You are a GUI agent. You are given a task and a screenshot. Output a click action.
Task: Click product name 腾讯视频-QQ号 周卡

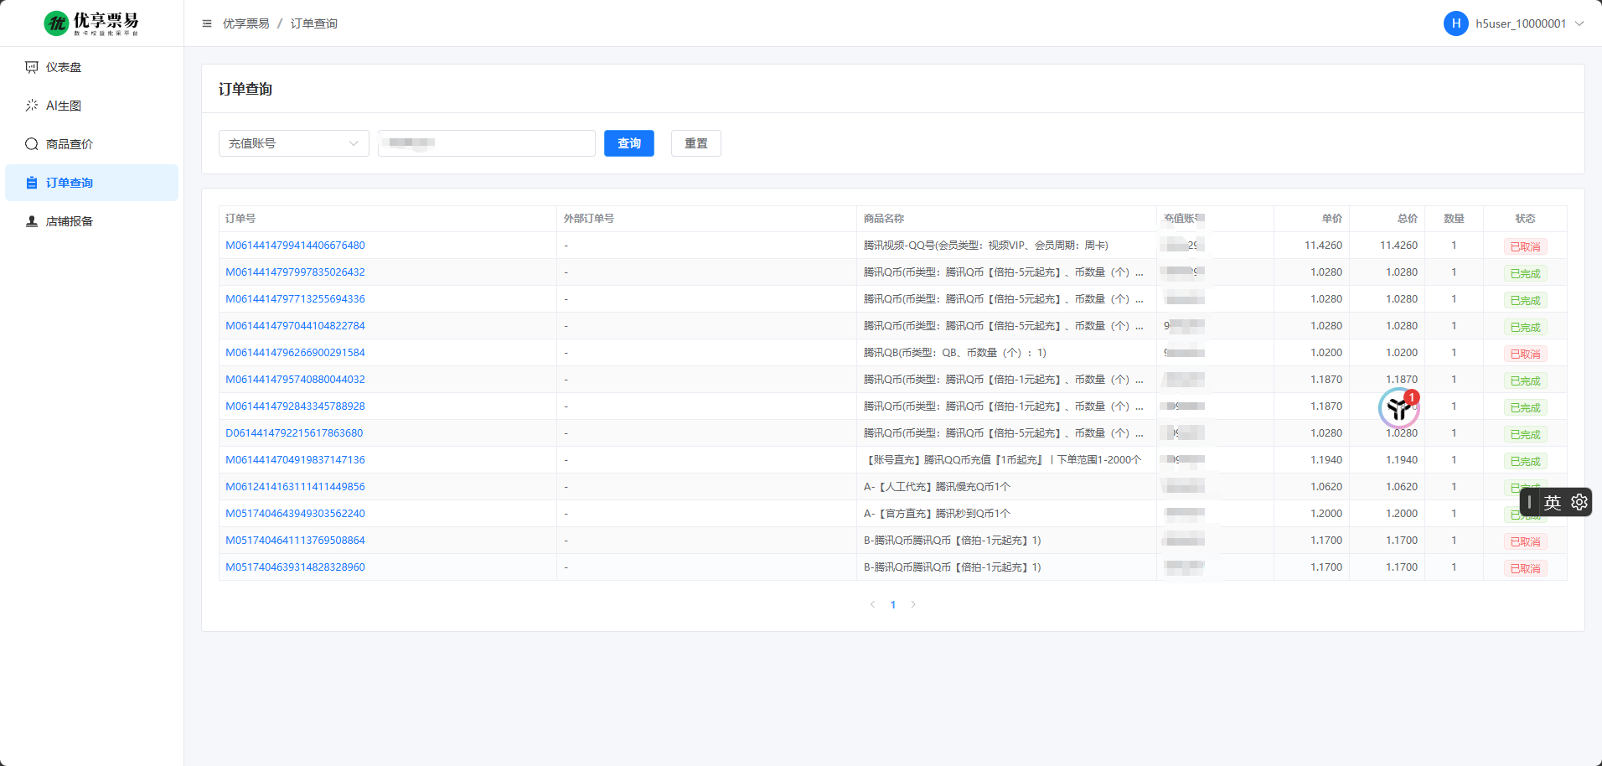[x=986, y=246]
